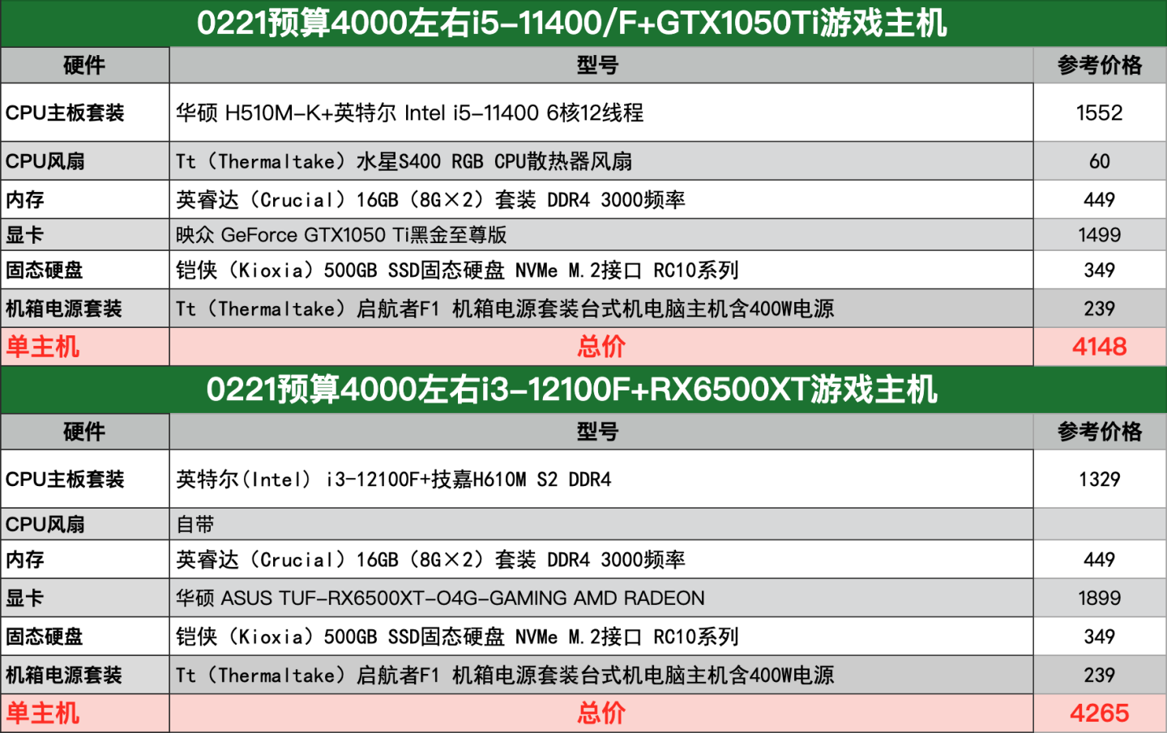Click the price cell 1552
This screenshot has height=733, width=1167.
(1100, 113)
